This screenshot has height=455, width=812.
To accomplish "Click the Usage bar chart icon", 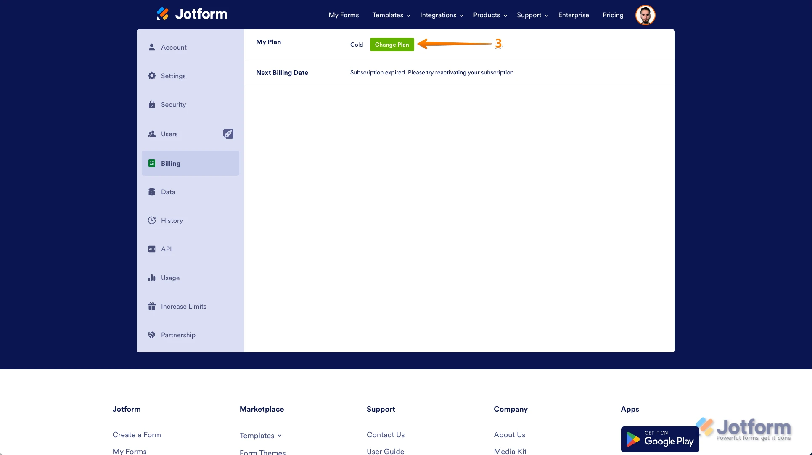I will click(152, 278).
